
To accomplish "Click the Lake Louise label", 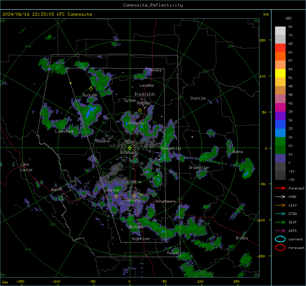I will [26, 167].
